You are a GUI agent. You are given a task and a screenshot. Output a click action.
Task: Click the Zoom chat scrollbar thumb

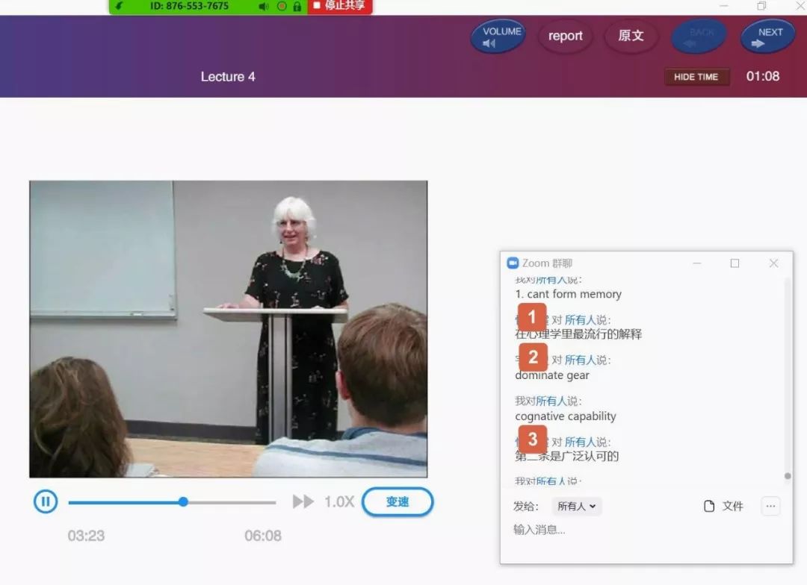click(788, 476)
